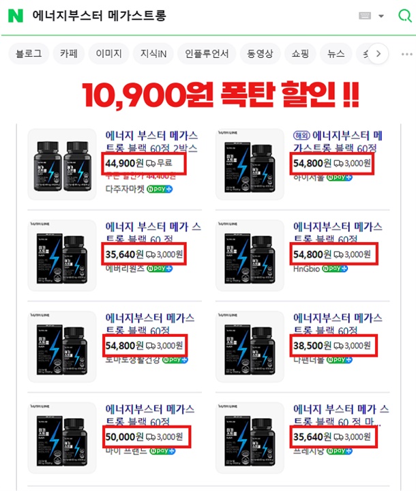The image size is (416, 491).
Task: Click the green search magnifier icon
Action: pos(404,15)
